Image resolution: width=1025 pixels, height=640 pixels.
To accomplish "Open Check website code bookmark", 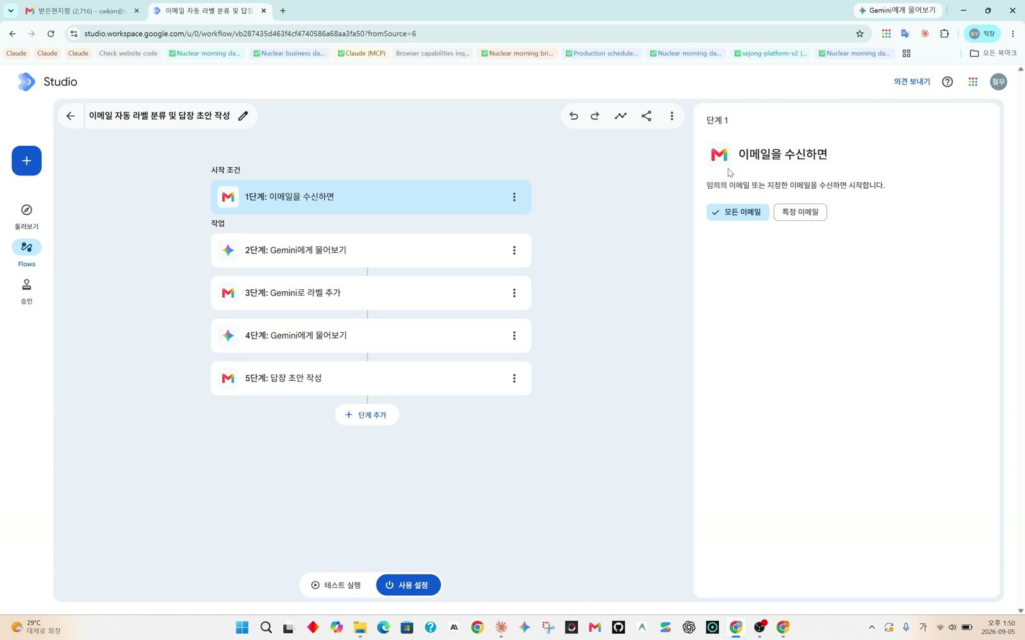I will click(x=128, y=53).
